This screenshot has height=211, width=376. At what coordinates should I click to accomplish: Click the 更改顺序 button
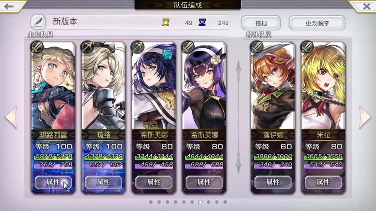coord(317,23)
